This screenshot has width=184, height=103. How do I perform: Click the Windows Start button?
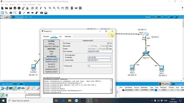[x=3, y=100]
